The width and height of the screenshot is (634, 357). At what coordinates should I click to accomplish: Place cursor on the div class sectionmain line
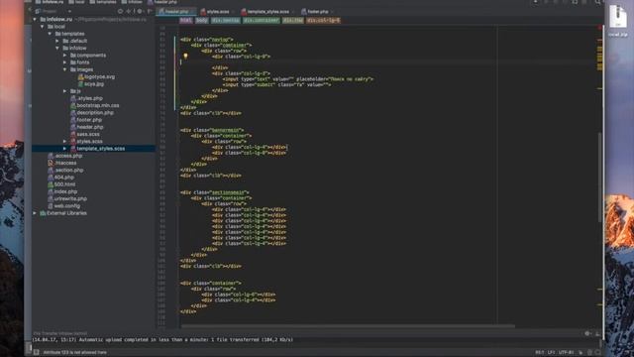215,192
